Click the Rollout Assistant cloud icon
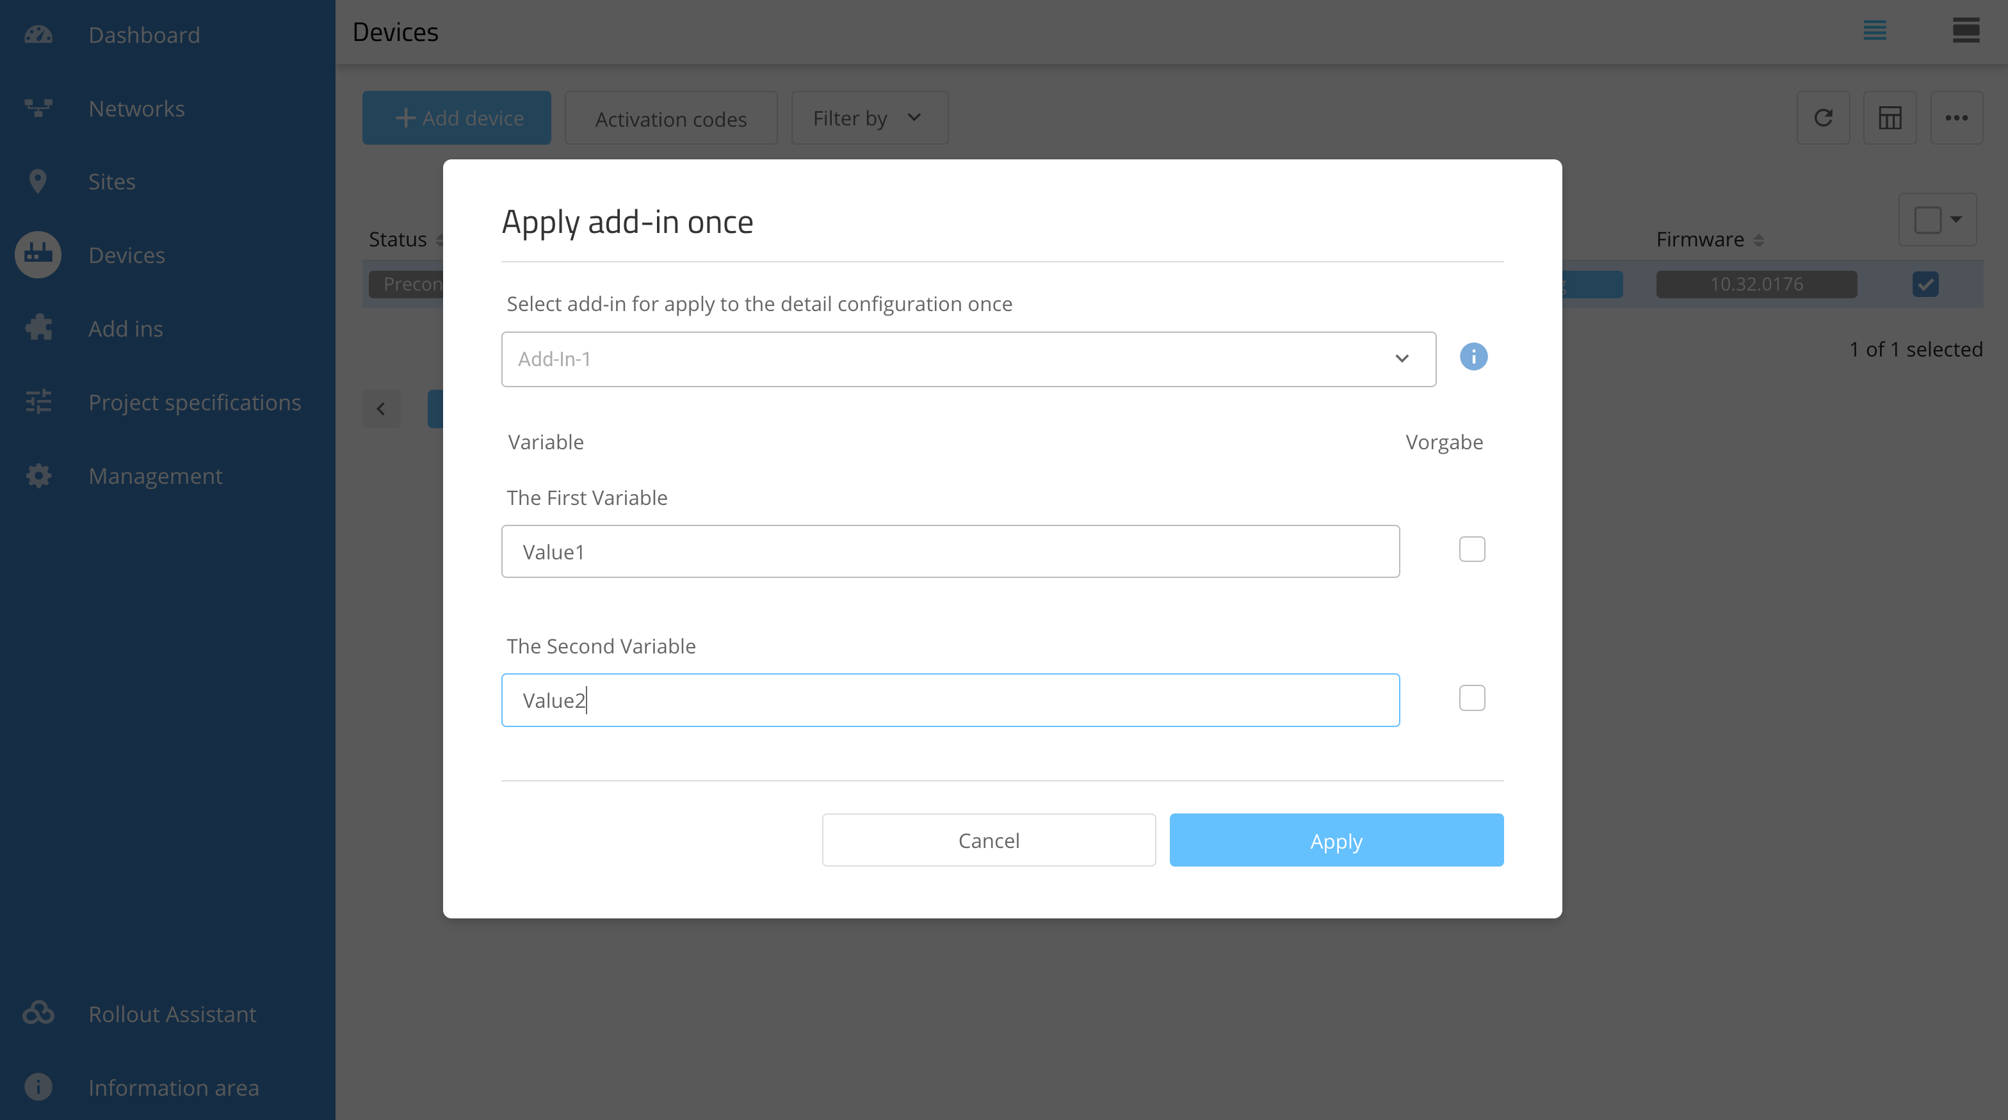The width and height of the screenshot is (2008, 1120). 38,1013
